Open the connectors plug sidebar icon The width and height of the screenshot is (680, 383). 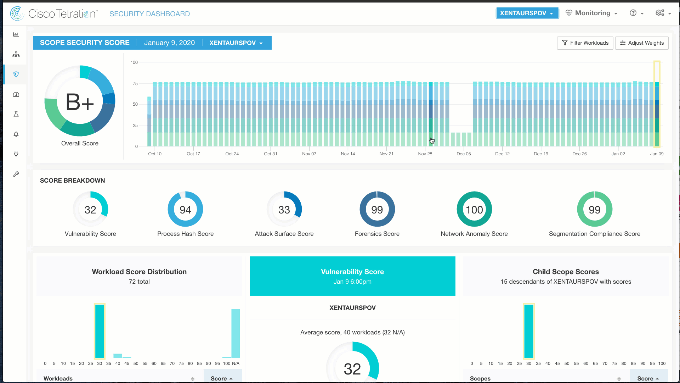click(16, 154)
